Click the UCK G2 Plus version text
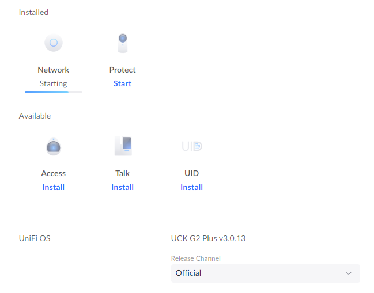Viewport: 374px width, 293px height. coord(212,238)
